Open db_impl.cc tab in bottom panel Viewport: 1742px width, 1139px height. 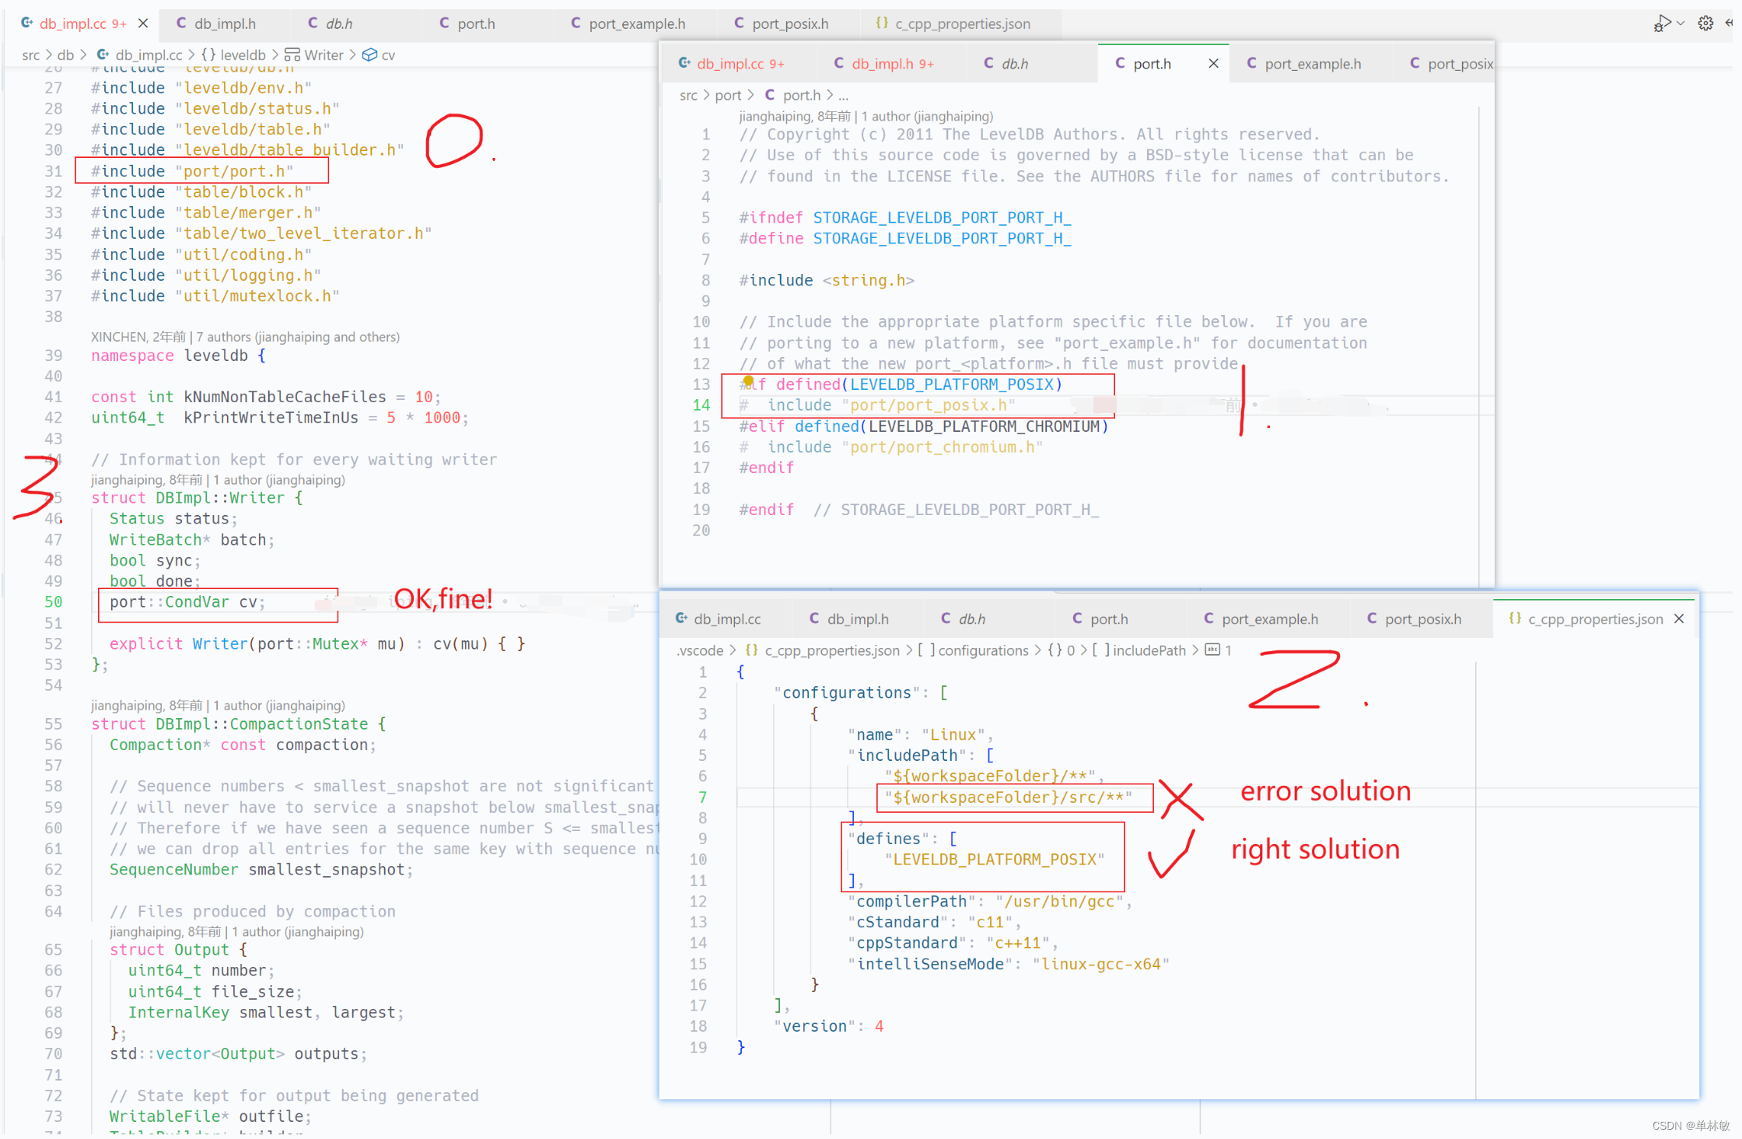[727, 619]
